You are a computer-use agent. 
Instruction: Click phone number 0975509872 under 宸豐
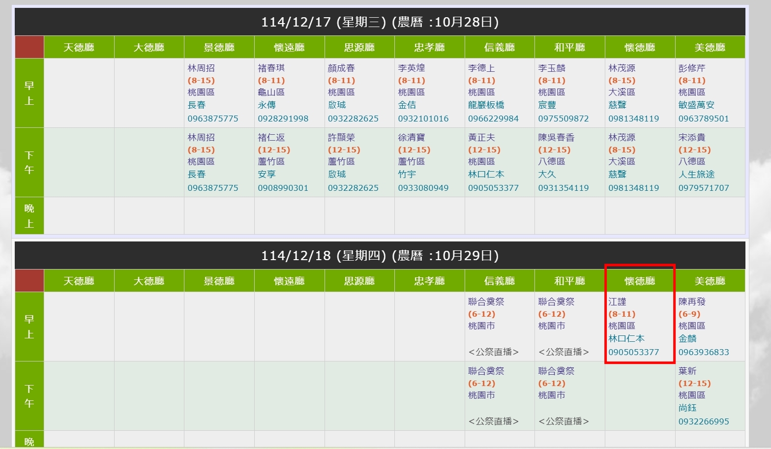[563, 119]
